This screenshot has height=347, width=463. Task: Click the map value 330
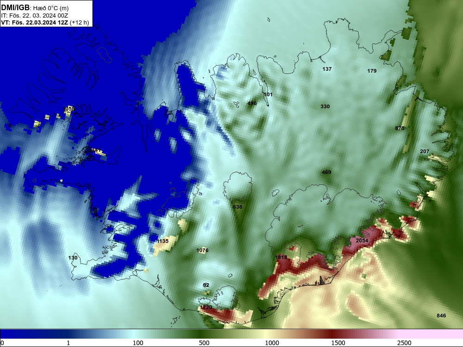pyautogui.click(x=325, y=106)
